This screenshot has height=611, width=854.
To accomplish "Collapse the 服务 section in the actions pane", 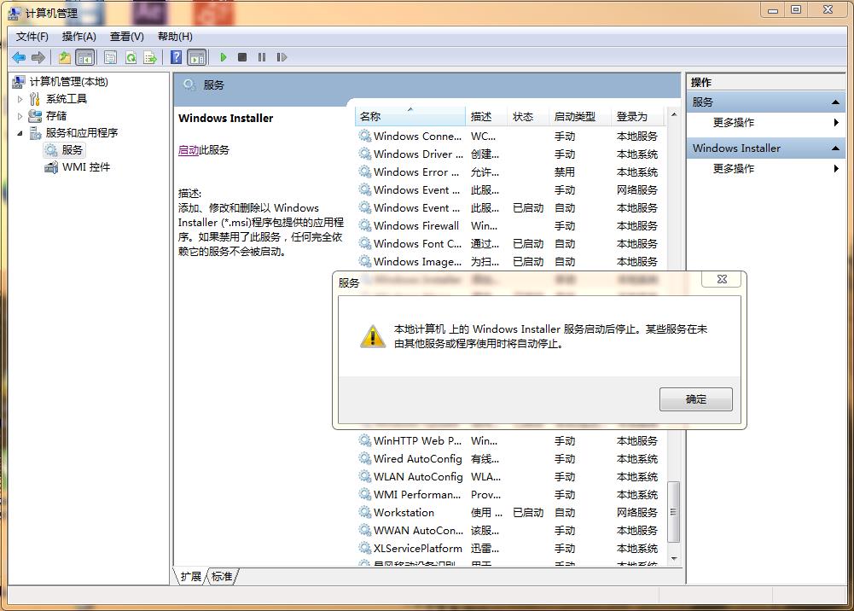I will (x=835, y=102).
